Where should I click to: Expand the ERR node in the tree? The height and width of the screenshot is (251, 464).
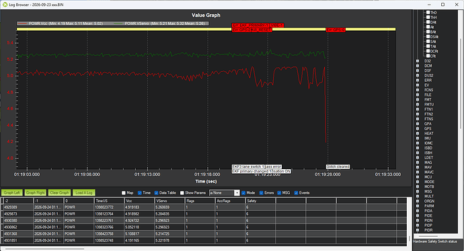pyautogui.click(x=418, y=81)
